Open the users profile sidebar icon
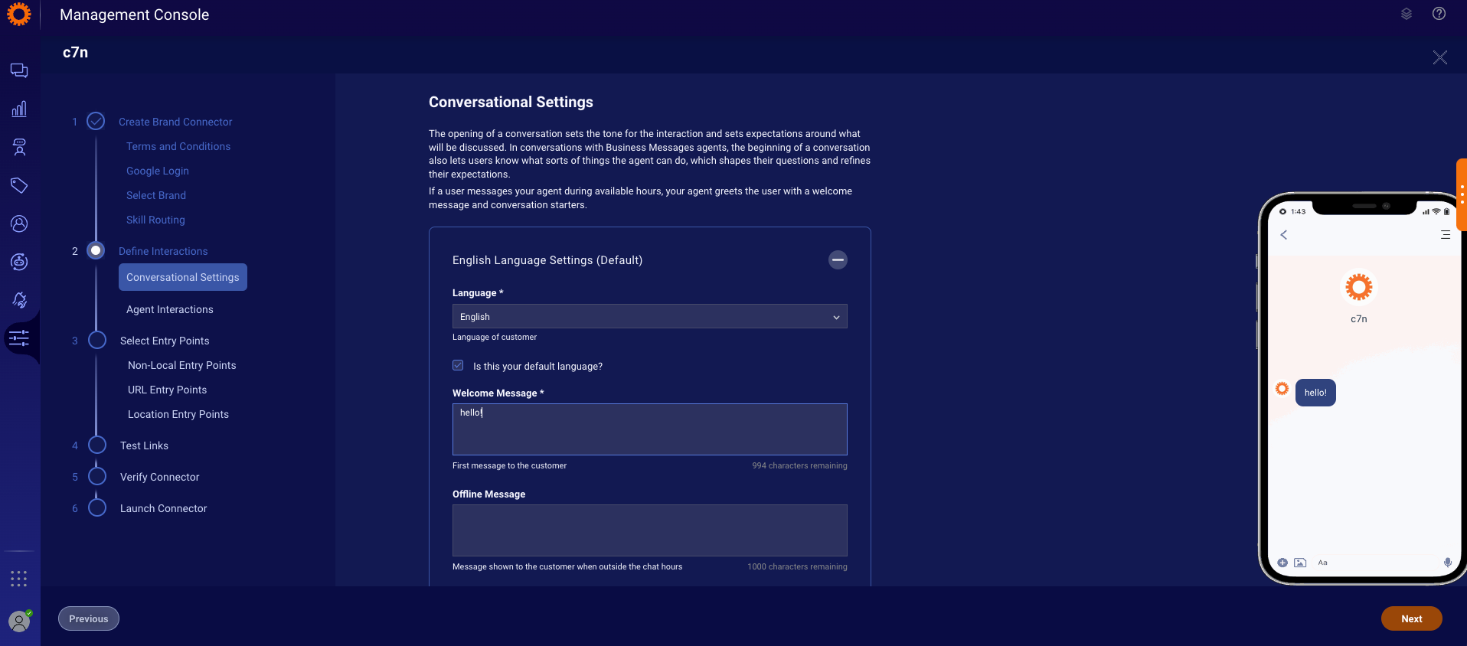The height and width of the screenshot is (646, 1467). click(19, 223)
